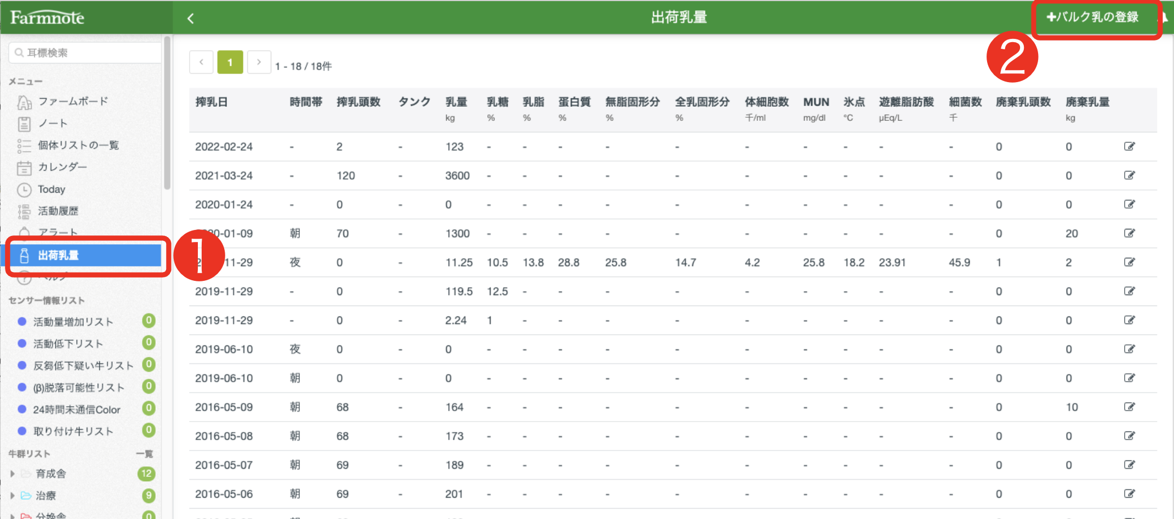Click the 廃棄乳量 column header

click(x=1087, y=102)
